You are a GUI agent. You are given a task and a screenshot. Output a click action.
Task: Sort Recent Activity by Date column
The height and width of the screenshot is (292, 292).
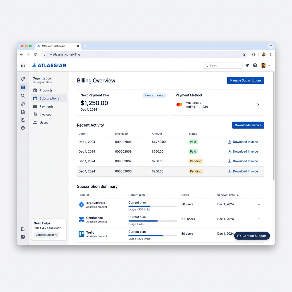pyautogui.click(x=83, y=134)
